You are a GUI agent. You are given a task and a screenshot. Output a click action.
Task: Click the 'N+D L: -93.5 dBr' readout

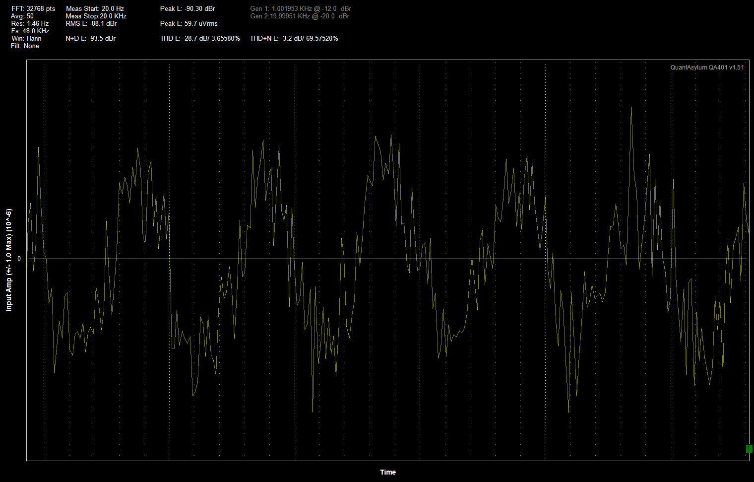(91, 39)
